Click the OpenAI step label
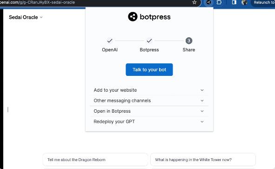 [110, 50]
